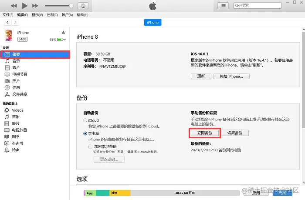Screen dimensions: 305x200
Task: Open 图书 in the sidebar
Action: pyautogui.click(x=16, y=137)
